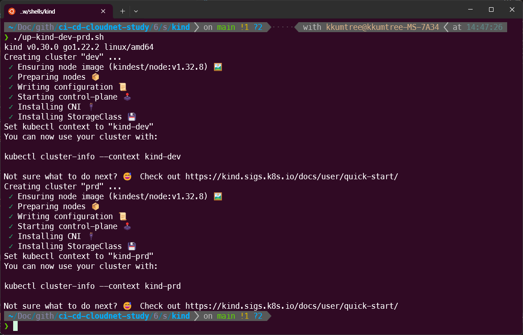Click the Creating cluster "dev" line
The width and height of the screenshot is (523, 335).
[63, 57]
